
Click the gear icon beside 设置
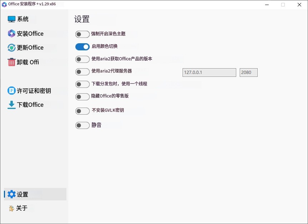(11, 194)
